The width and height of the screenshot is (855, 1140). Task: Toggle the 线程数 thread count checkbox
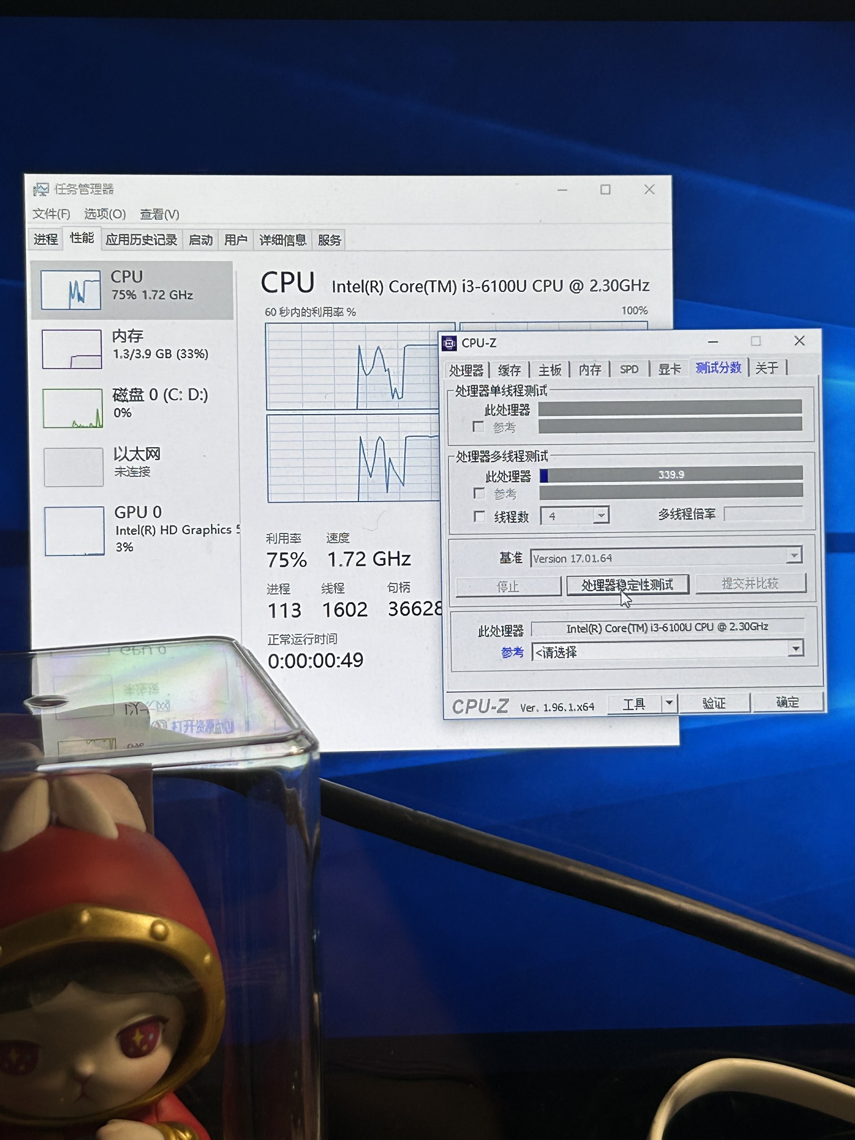pos(479,516)
